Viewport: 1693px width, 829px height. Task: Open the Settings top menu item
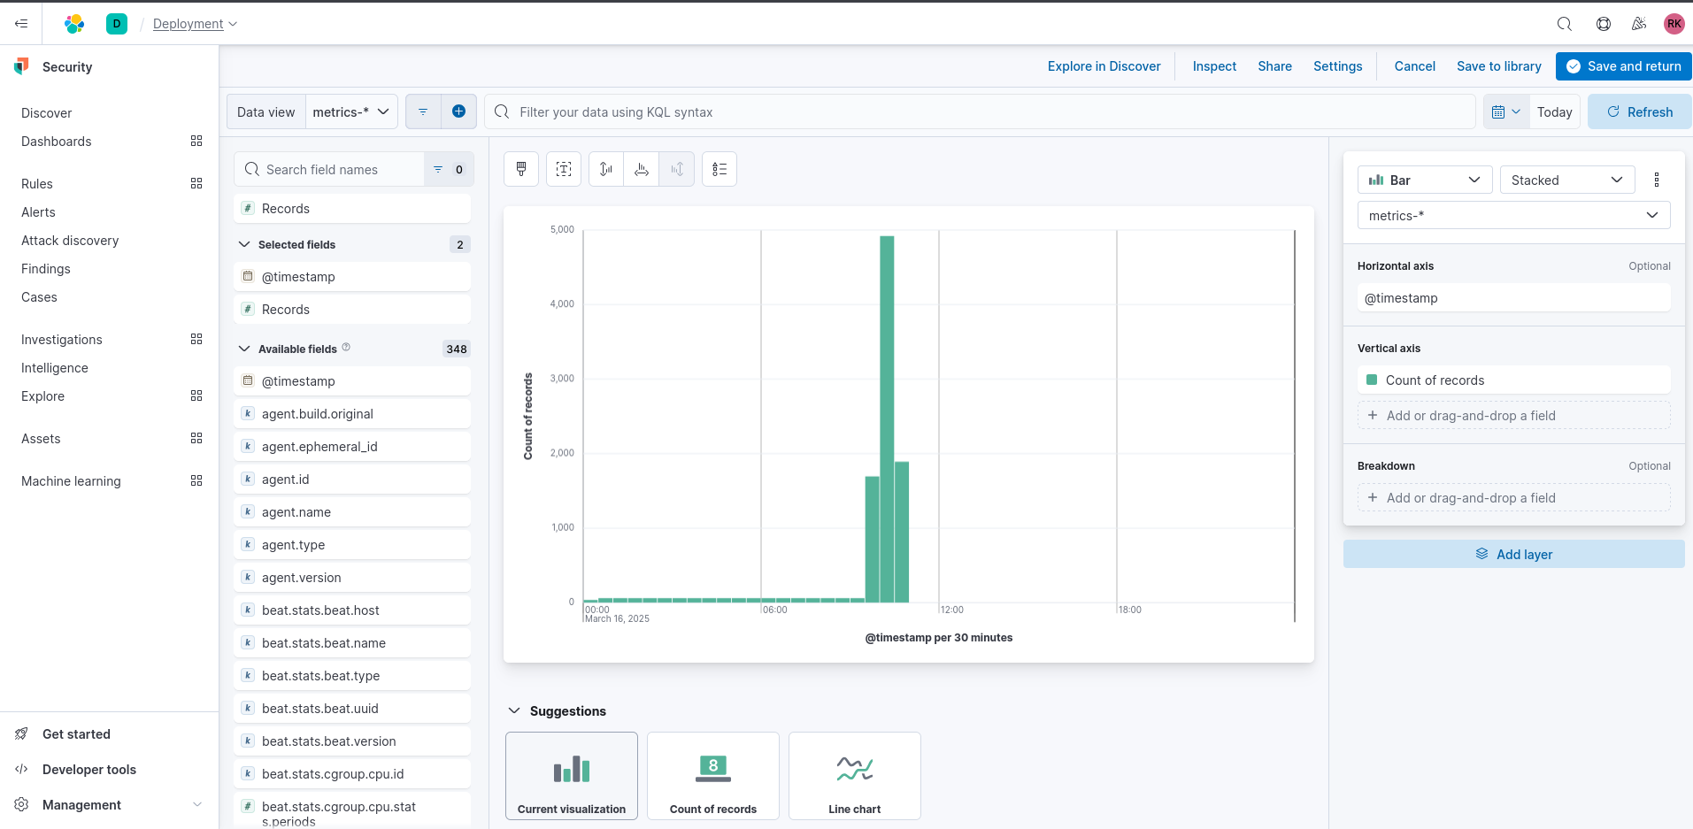tap(1337, 65)
